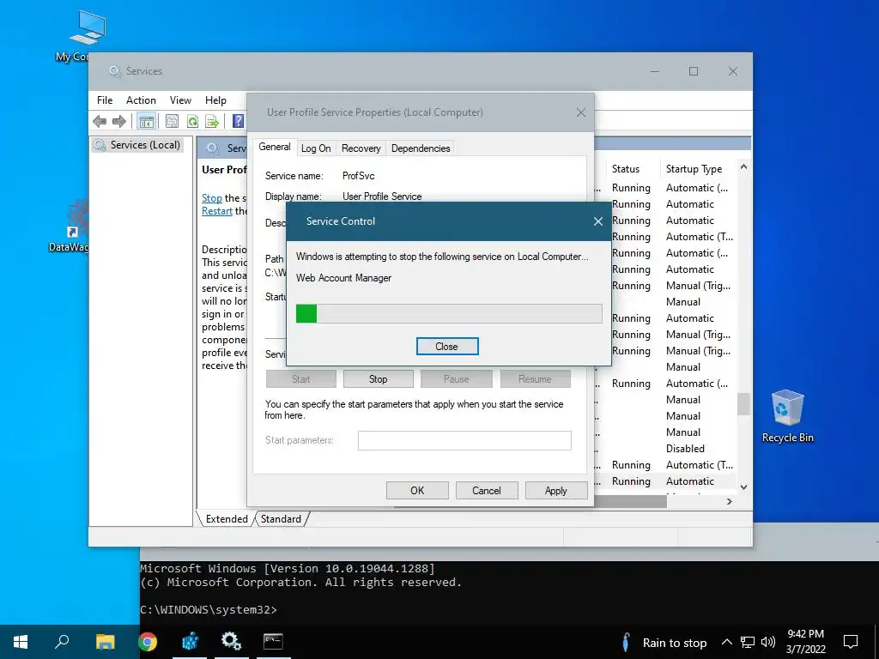Switch to the Standard view tab
The image size is (879, 659).
pos(281,519)
